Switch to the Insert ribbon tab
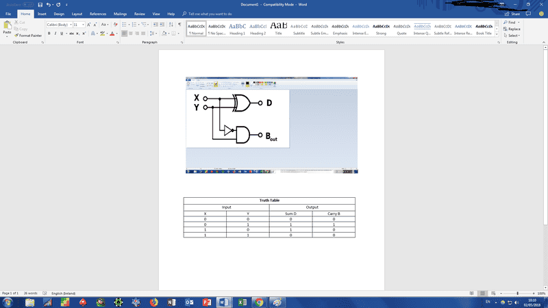The width and height of the screenshot is (548, 308). coord(42,13)
